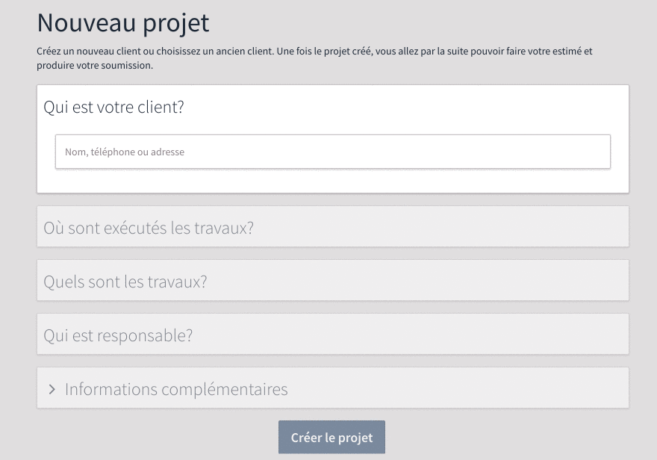Select the "Qui est votre client?" heading
The height and width of the screenshot is (460, 657).
pyautogui.click(x=113, y=107)
